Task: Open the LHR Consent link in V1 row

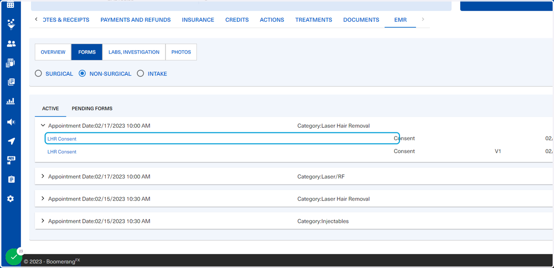Action: click(62, 152)
